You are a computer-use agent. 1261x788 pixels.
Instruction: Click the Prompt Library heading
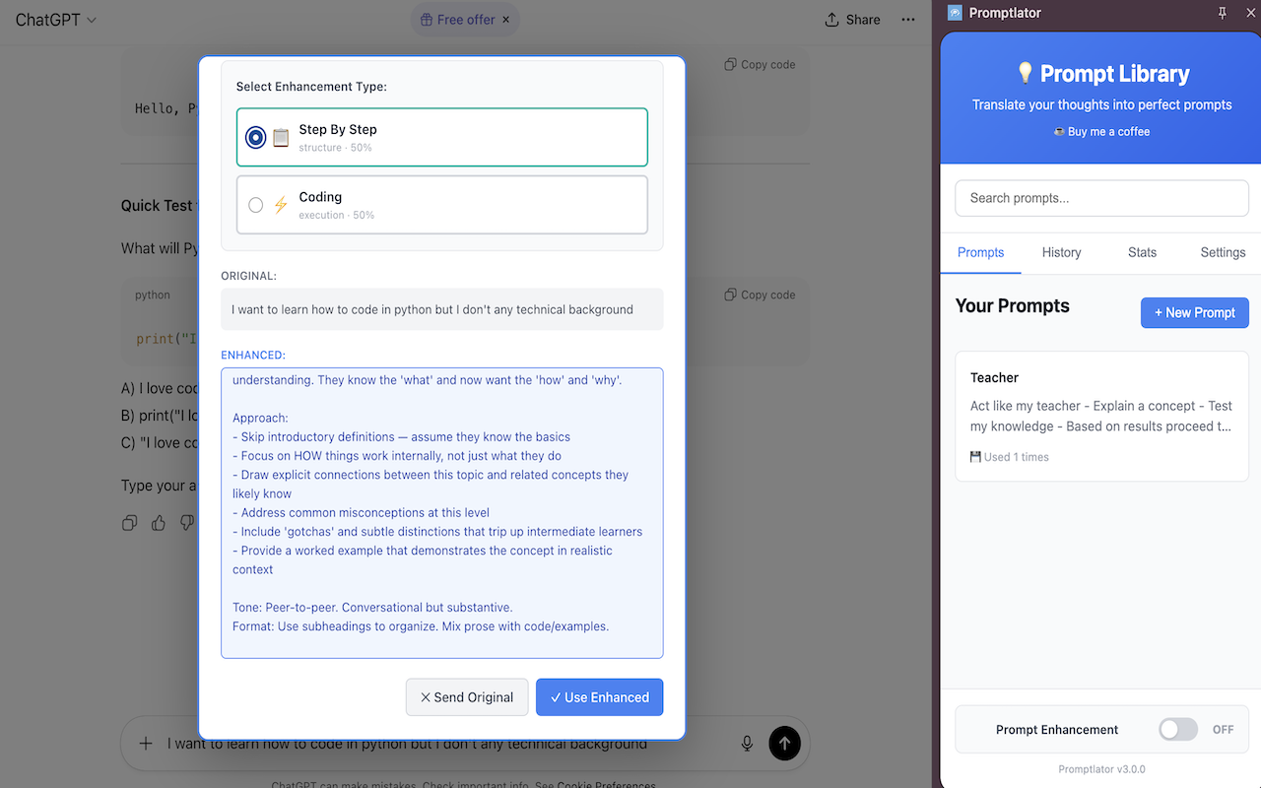[x=1101, y=74]
